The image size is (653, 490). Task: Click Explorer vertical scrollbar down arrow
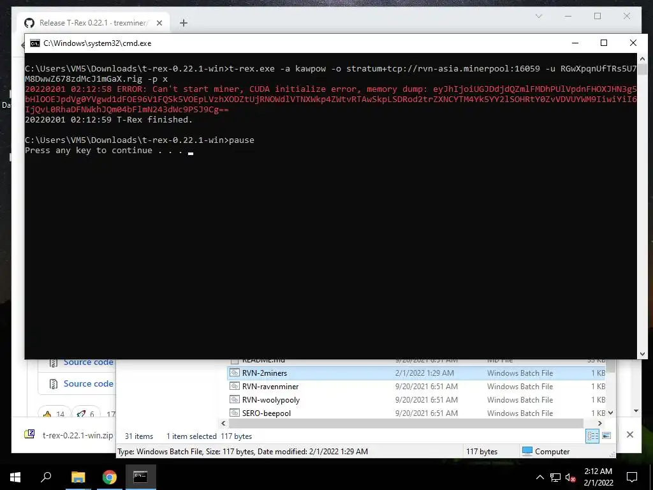click(610, 413)
